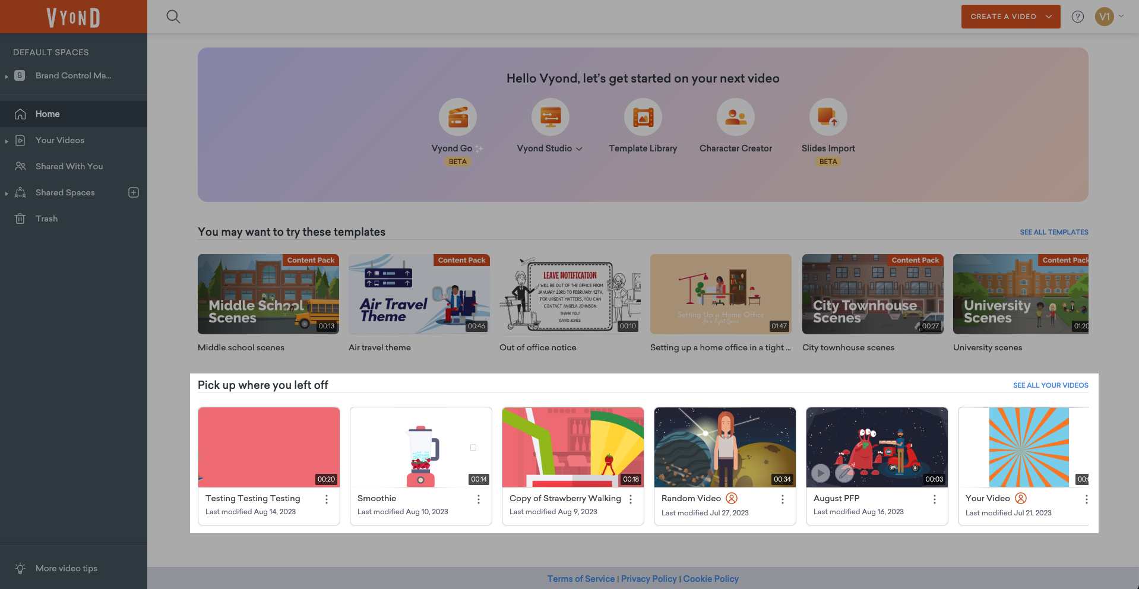Viewport: 1139px width, 589px height.
Task: Open the help question mark icon
Action: tap(1078, 17)
